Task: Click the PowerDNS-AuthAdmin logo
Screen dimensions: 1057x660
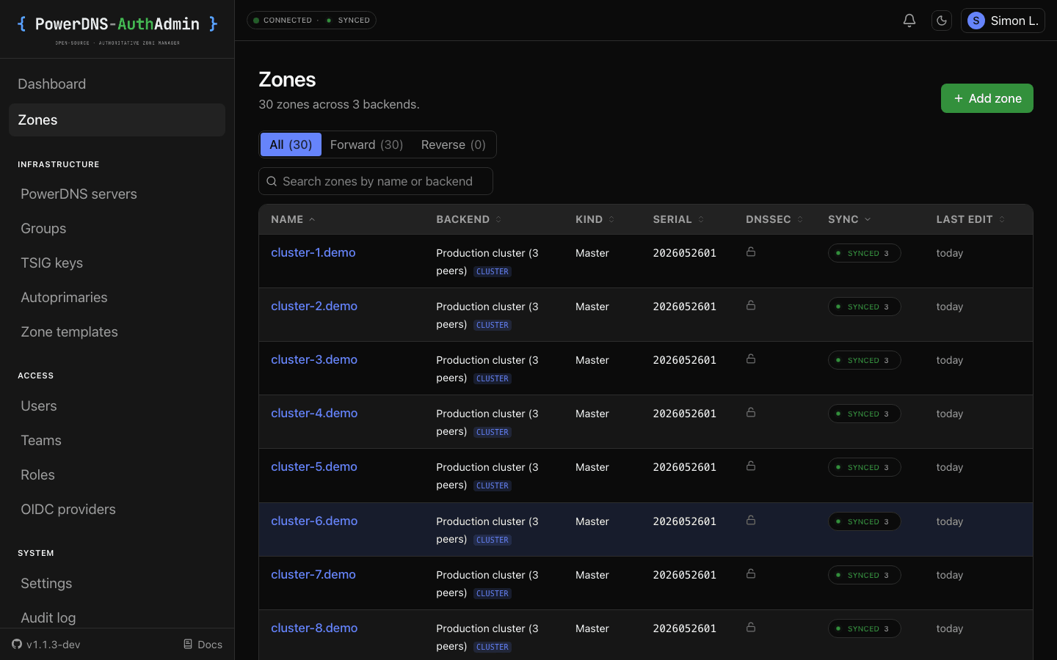Action: [117, 29]
